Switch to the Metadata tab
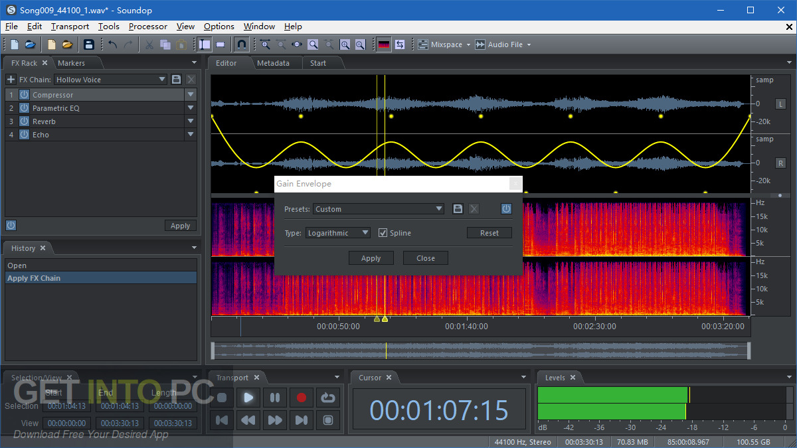Viewport: 797px width, 448px height. [x=273, y=63]
